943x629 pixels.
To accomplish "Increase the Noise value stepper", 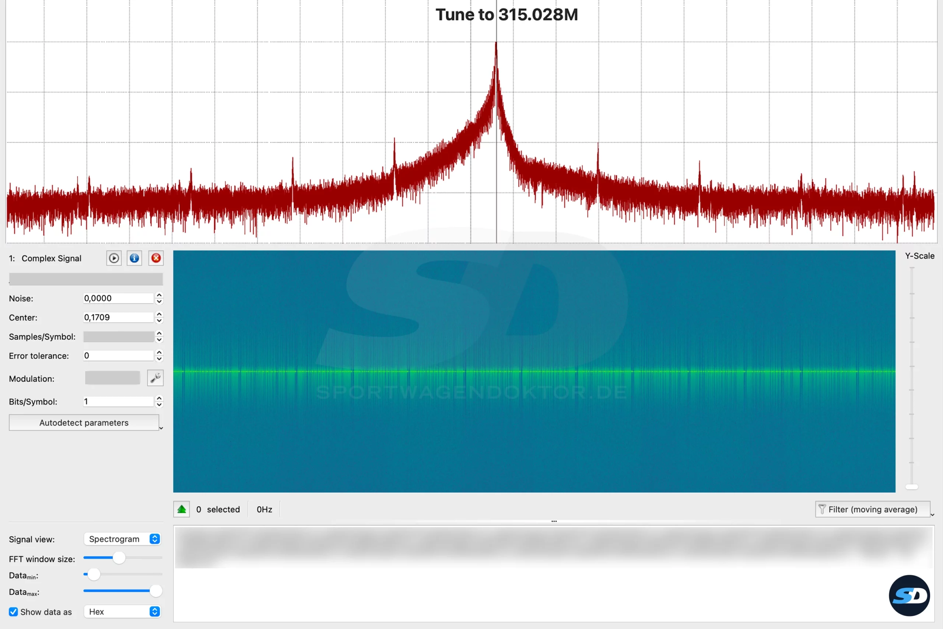I will click(159, 295).
